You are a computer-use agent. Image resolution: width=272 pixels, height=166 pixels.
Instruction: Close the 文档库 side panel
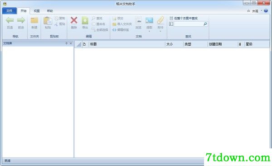(x=71, y=43)
